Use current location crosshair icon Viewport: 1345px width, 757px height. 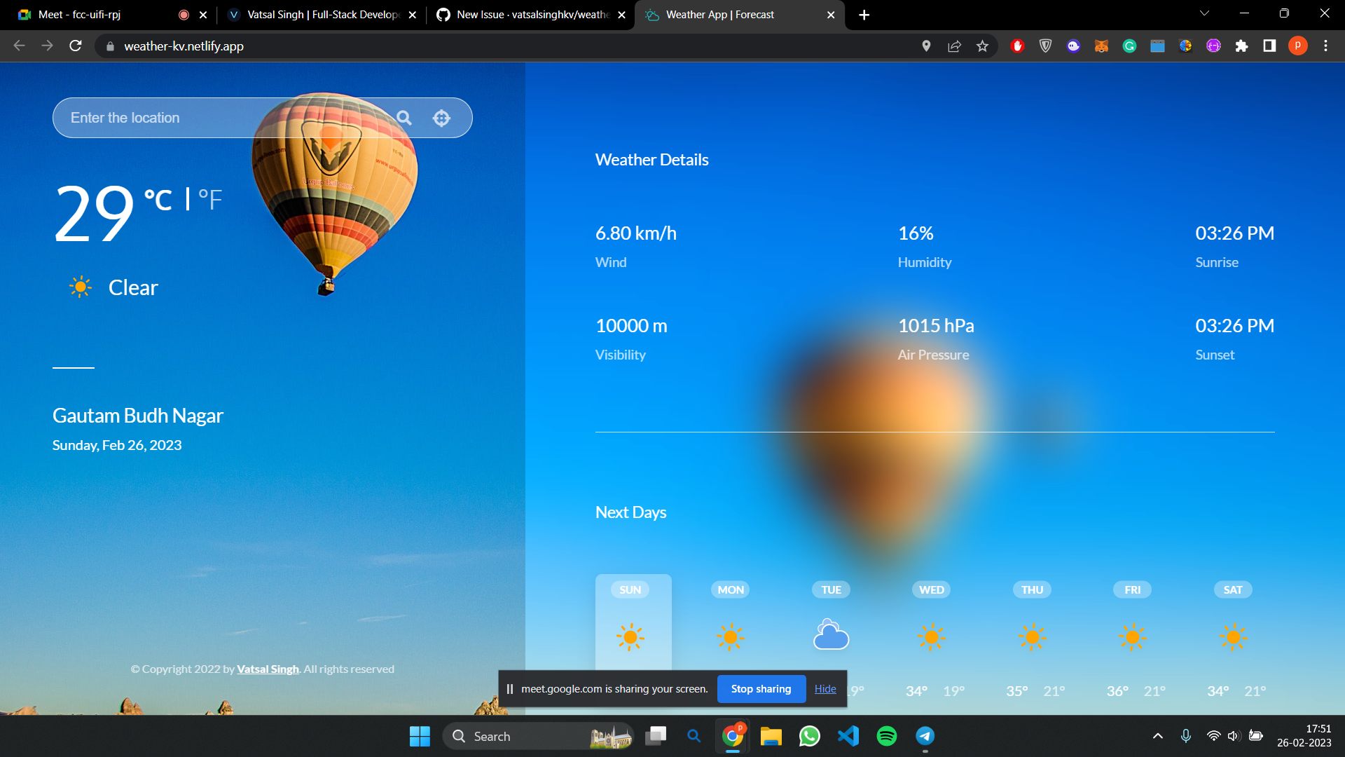coord(441,118)
